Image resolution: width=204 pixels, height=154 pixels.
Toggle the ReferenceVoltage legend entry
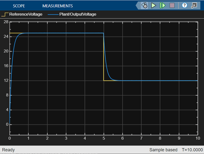(22, 14)
